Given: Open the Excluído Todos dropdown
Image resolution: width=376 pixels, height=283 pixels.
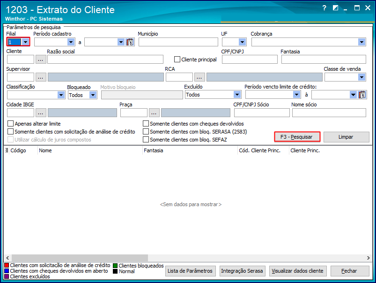Looking at the screenshot, I should pyautogui.click(x=237, y=95).
